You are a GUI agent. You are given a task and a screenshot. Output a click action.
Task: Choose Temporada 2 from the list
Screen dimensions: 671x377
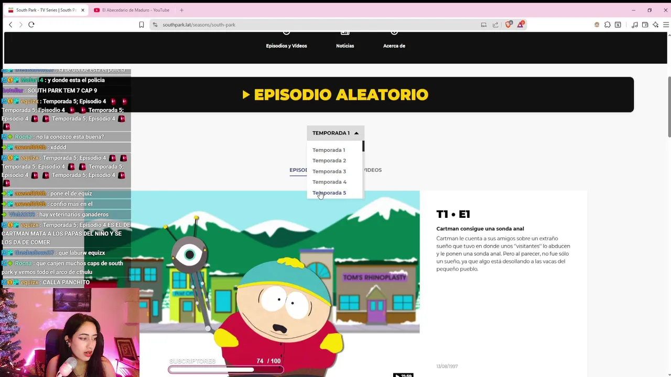point(329,161)
